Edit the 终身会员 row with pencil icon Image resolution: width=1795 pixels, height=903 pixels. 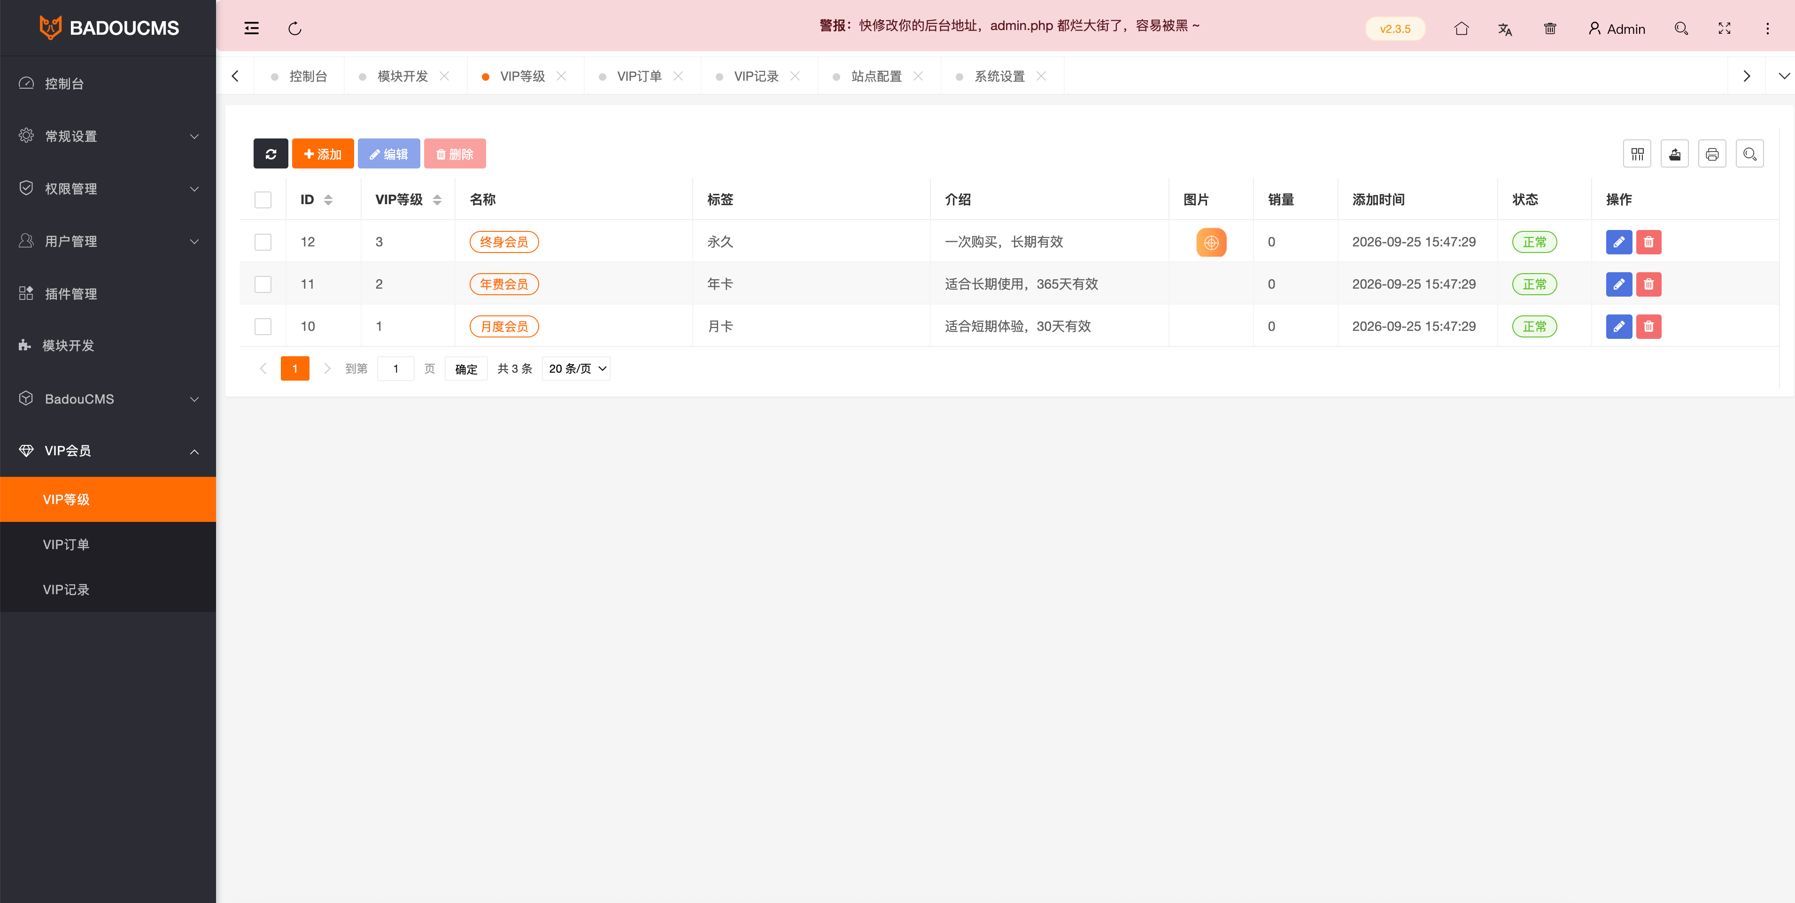click(x=1619, y=242)
